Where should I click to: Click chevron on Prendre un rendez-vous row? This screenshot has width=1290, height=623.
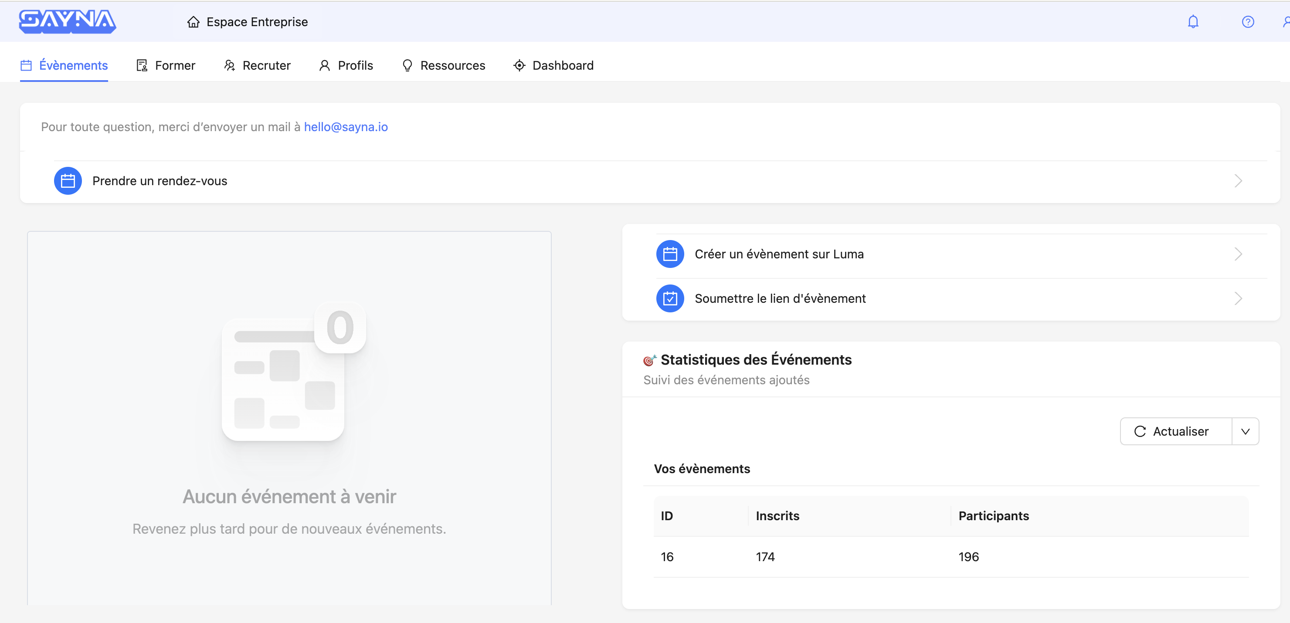pyautogui.click(x=1238, y=181)
